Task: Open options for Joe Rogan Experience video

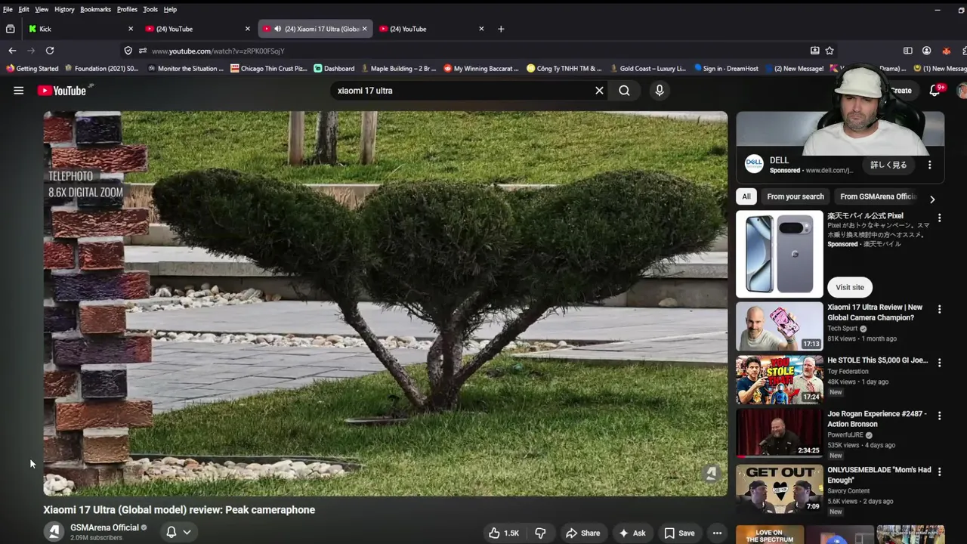Action: click(x=939, y=416)
